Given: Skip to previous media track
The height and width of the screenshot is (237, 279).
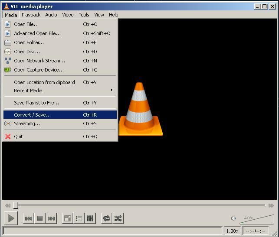Looking at the screenshot, I should tap(29, 218).
